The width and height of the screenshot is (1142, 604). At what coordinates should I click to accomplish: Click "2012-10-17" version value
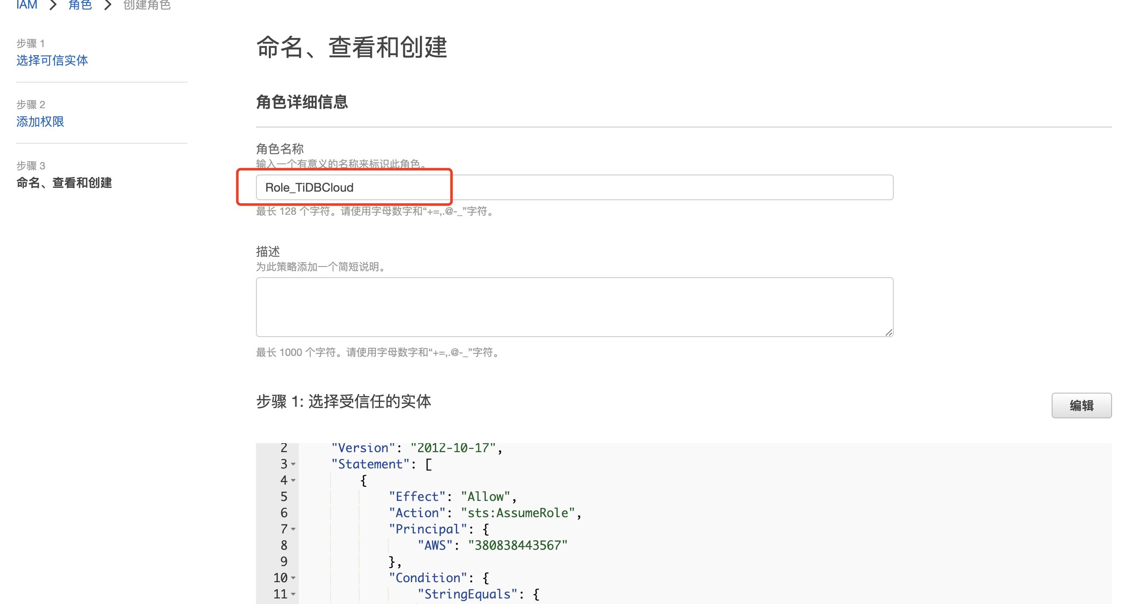453,448
